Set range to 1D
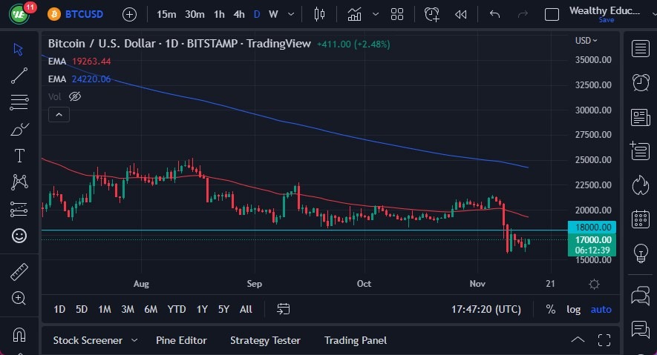This screenshot has height=355, width=657. tap(59, 310)
